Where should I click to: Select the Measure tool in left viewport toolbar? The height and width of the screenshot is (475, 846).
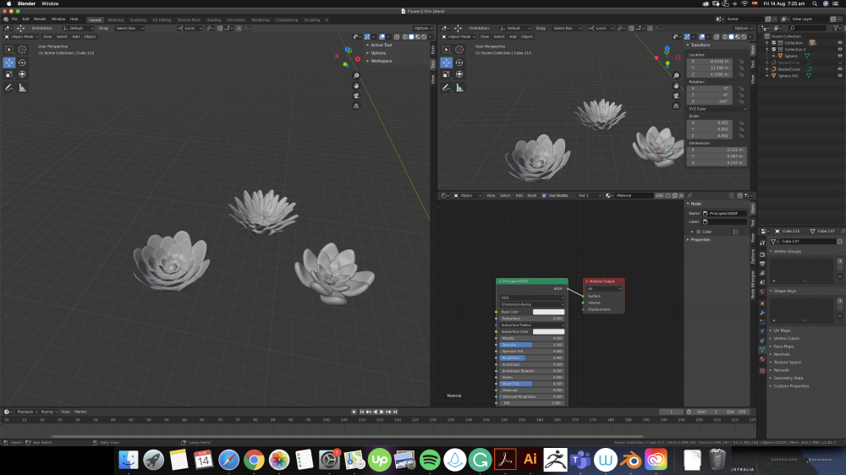coord(22,87)
